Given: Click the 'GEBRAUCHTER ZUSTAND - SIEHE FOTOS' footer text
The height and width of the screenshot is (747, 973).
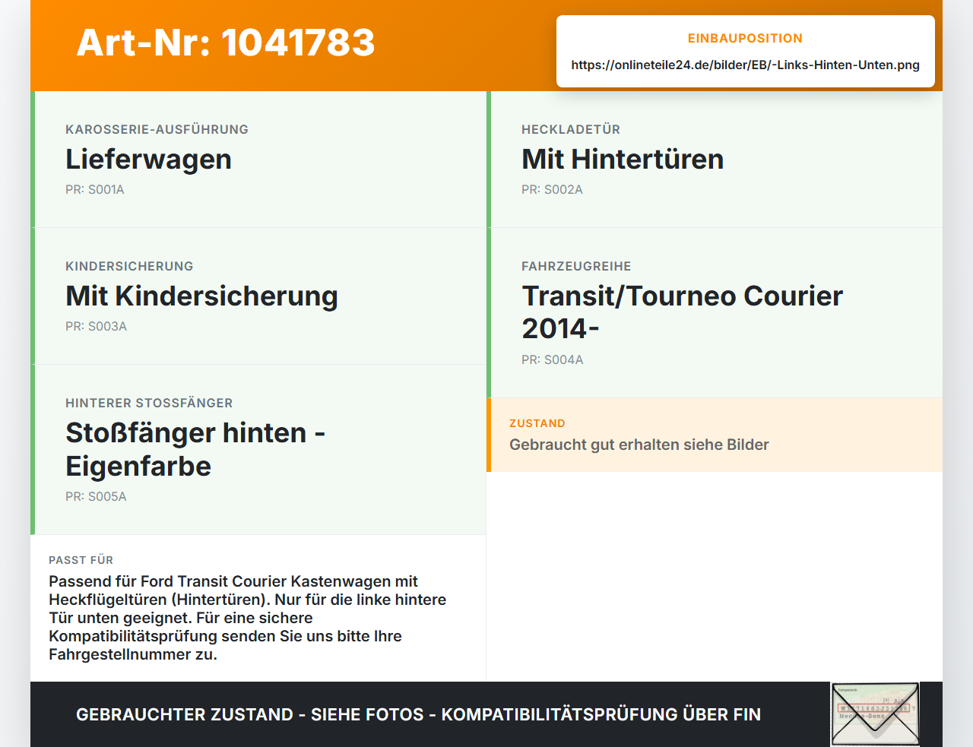Looking at the screenshot, I should pyautogui.click(x=418, y=714).
